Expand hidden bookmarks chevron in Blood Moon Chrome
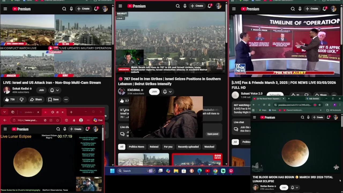 click(320, 110)
